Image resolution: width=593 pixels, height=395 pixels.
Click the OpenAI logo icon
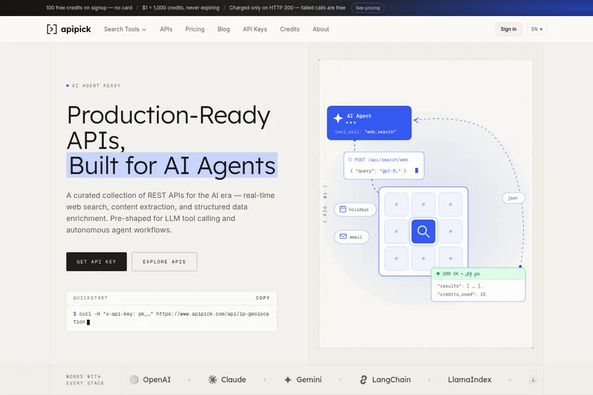click(134, 380)
